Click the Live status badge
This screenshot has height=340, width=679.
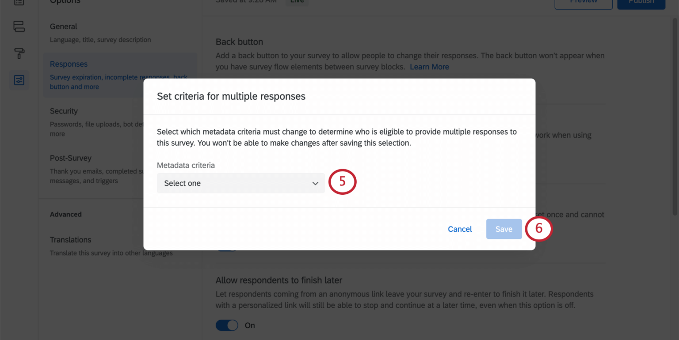pyautogui.click(x=297, y=2)
